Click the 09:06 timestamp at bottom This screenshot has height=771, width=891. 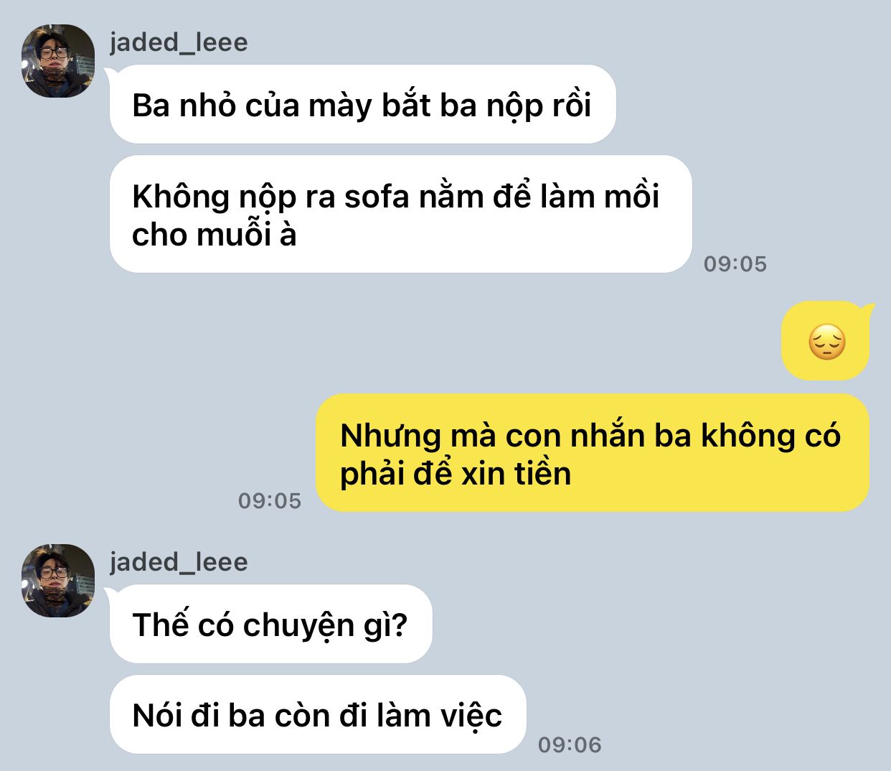point(570,745)
